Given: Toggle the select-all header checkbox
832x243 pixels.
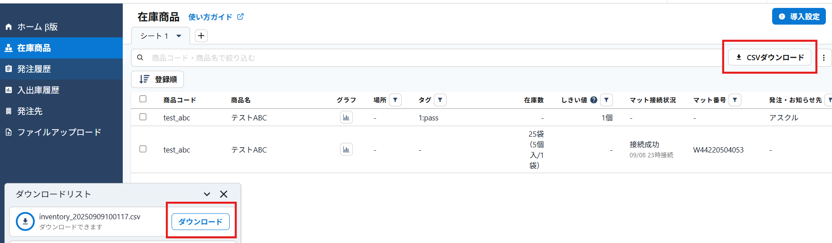Looking at the screenshot, I should (x=143, y=99).
